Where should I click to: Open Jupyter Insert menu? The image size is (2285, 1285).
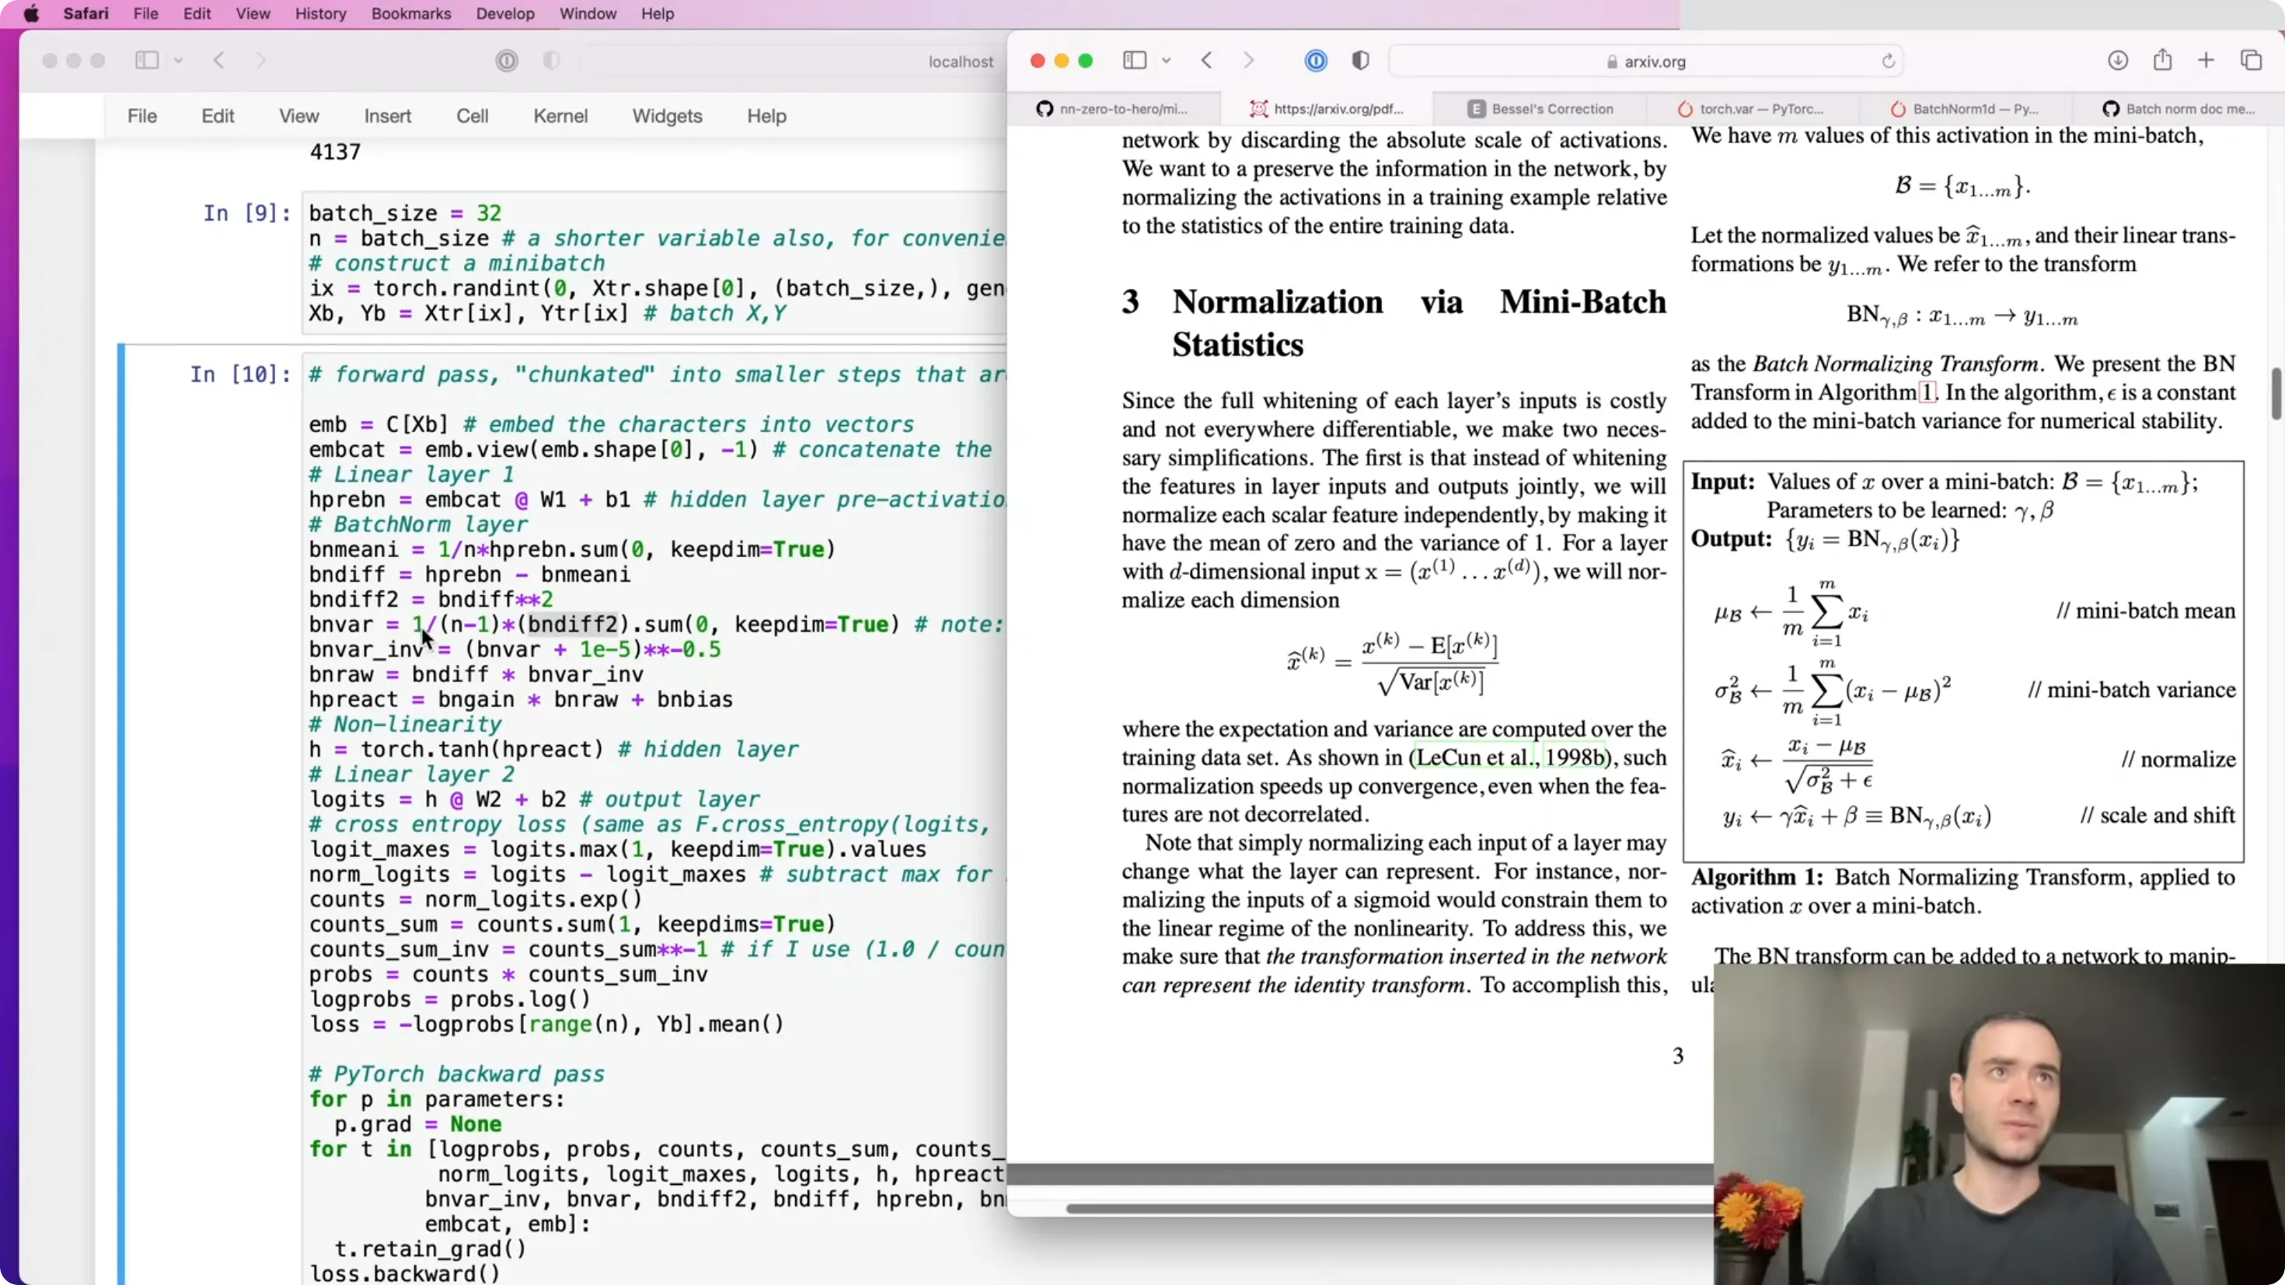click(x=388, y=117)
